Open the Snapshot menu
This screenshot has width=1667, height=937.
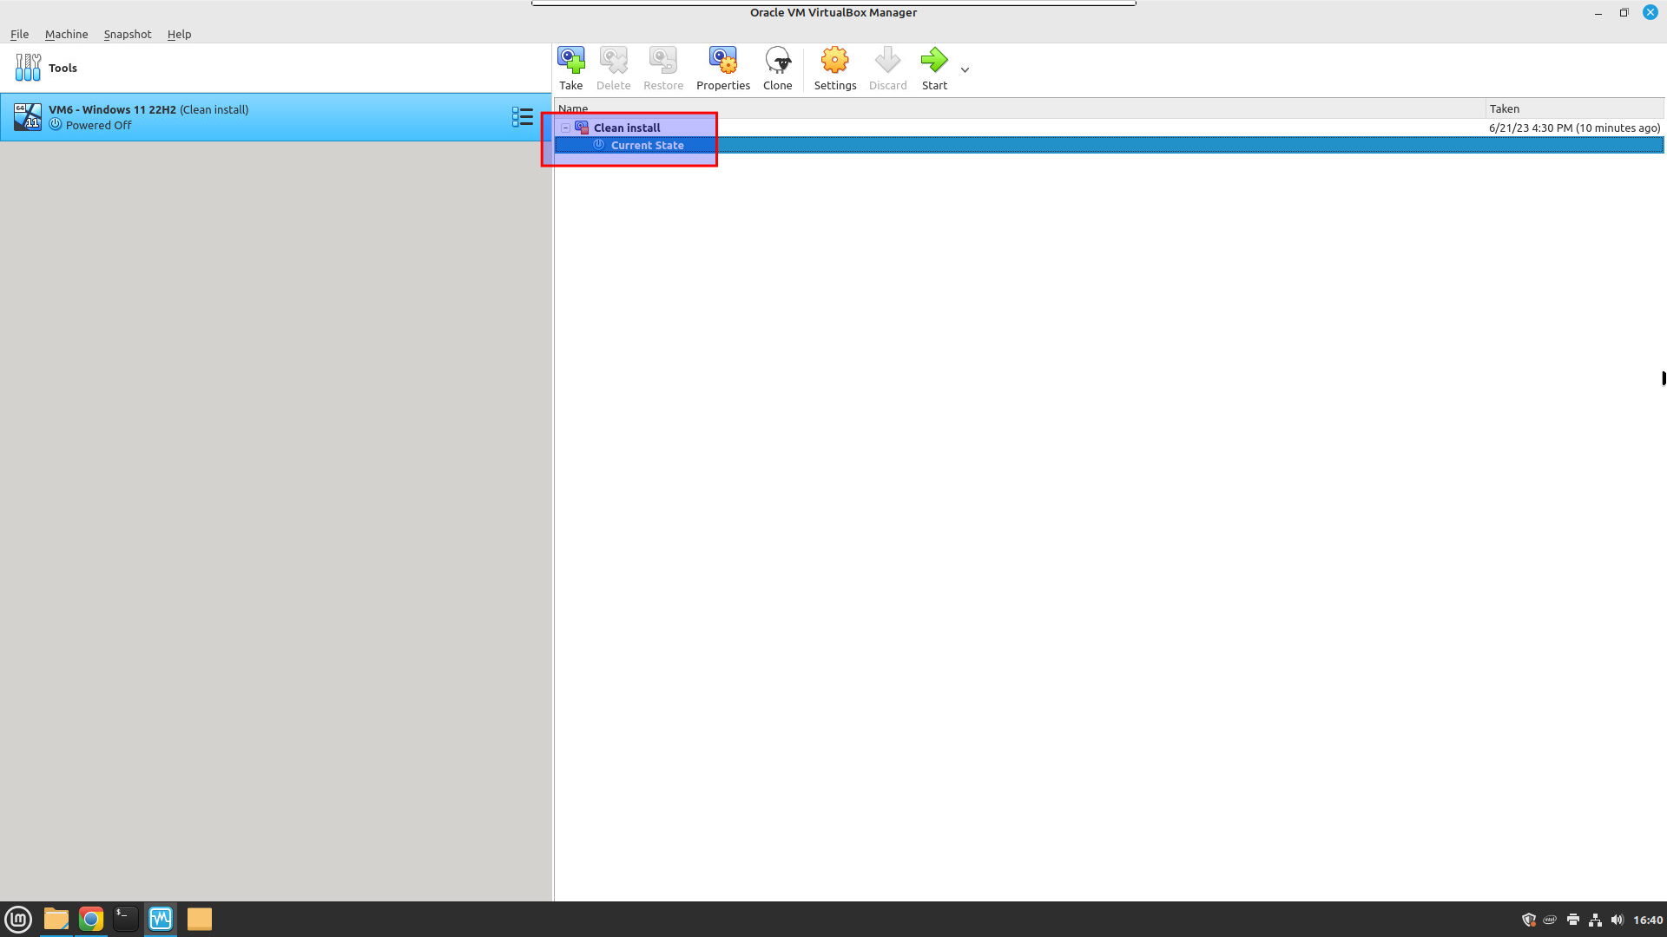[x=127, y=34]
